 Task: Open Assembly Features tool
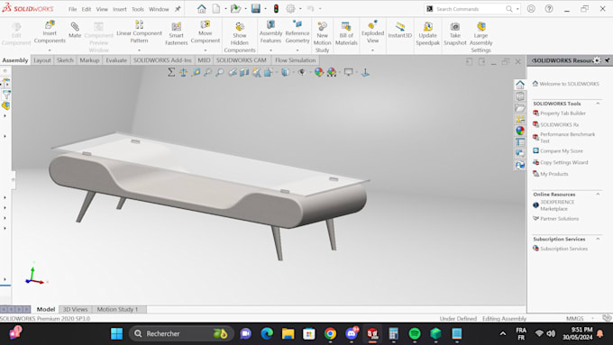[x=270, y=32]
